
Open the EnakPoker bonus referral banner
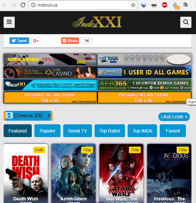click(x=50, y=60)
